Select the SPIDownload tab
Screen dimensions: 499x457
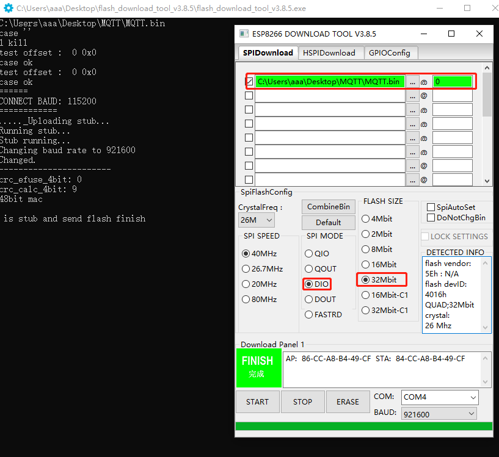click(x=268, y=53)
